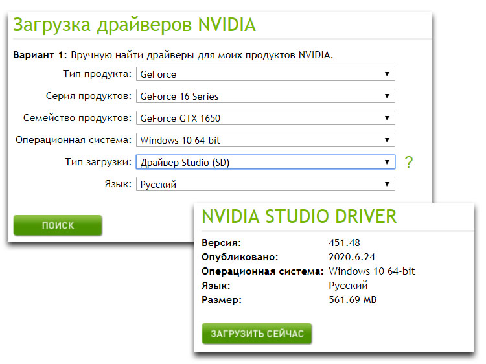This screenshot has width=486, height=364.
Task: Click Русский value in driver details
Action: tap(348, 286)
